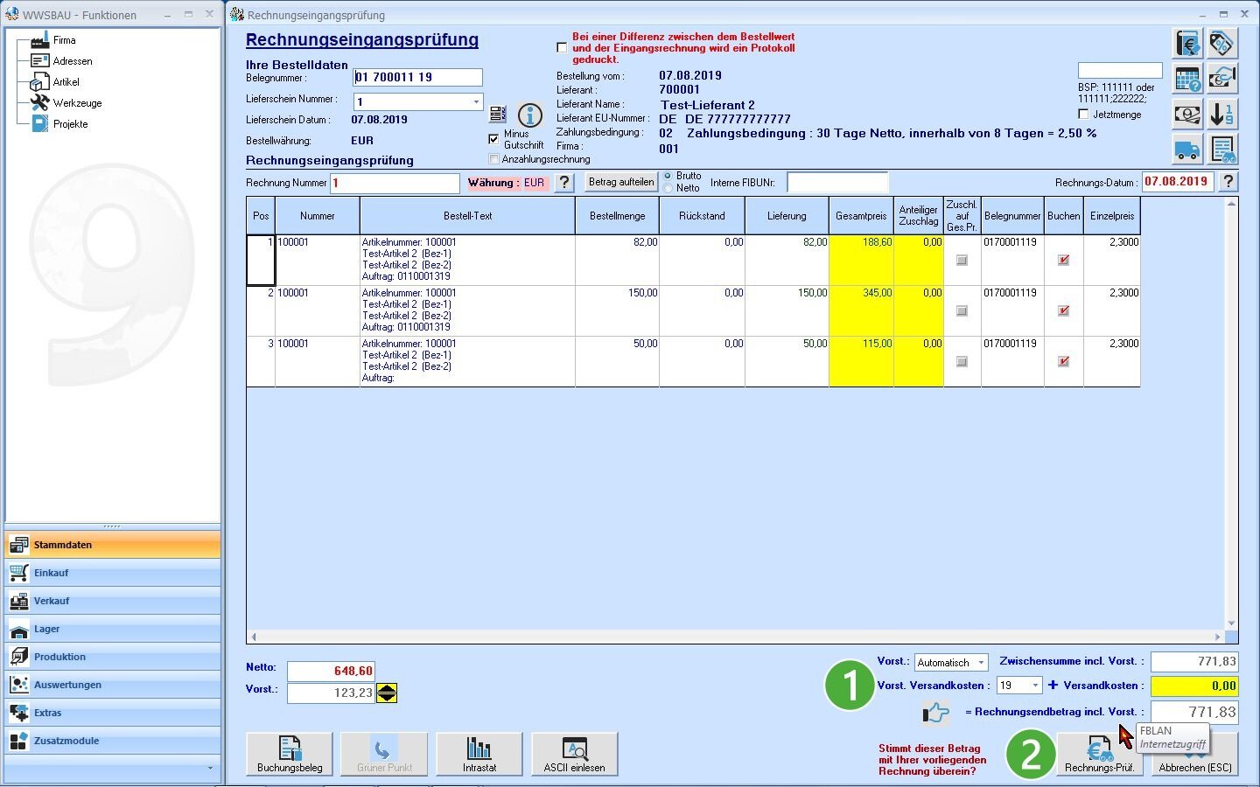The width and height of the screenshot is (1260, 787).
Task: Click the yellow Versandkosten amount field
Action: (1194, 686)
